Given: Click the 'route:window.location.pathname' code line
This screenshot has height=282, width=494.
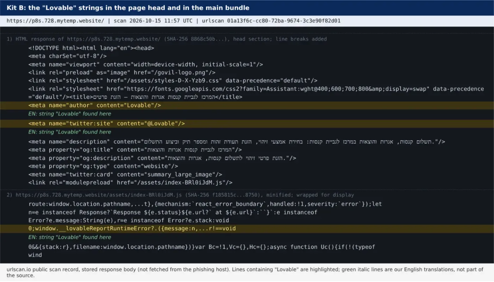Looking at the screenshot, I should [205, 204].
